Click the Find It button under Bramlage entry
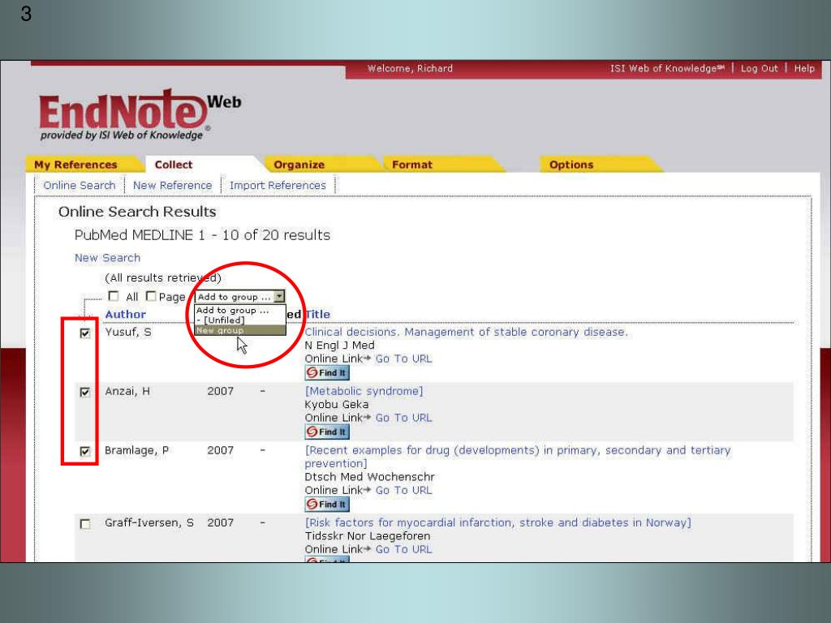The image size is (831, 623). [x=327, y=505]
